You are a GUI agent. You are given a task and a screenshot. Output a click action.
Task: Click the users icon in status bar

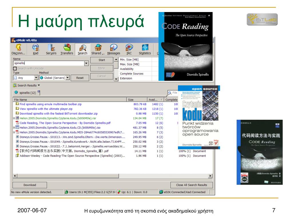[66, 192]
